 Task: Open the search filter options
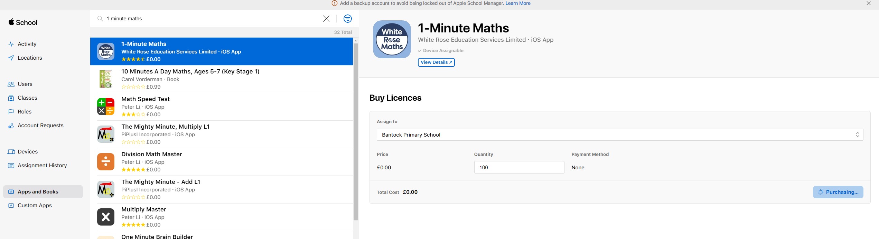348,19
